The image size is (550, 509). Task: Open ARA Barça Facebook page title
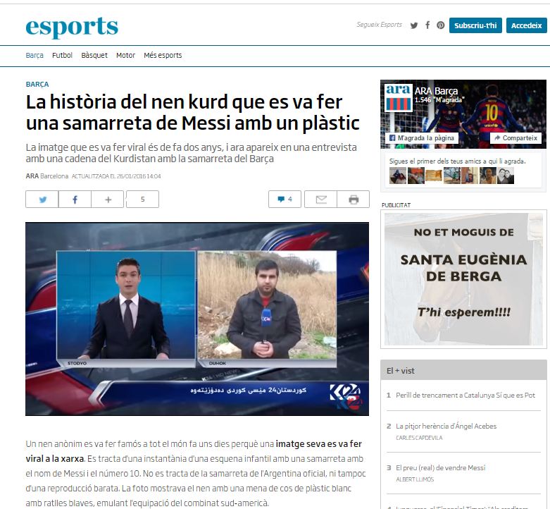436,91
